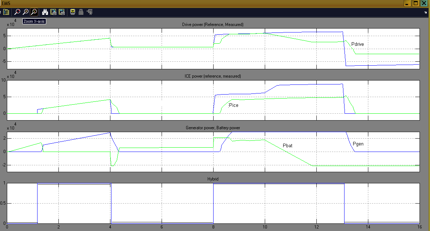Click the EMS window title text

click(6, 4)
